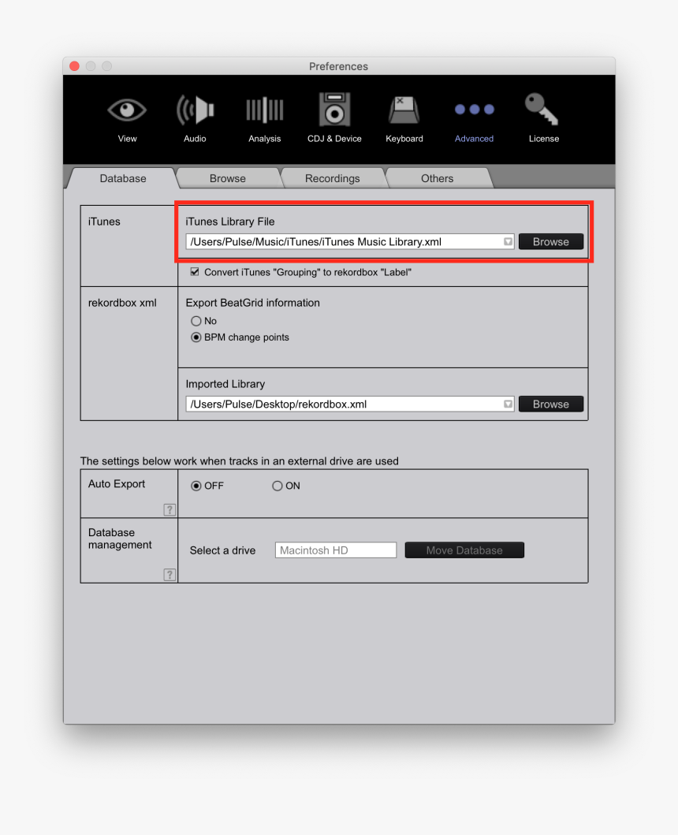Switch to the Browse tab
Screen dimensions: 678x835
pos(229,178)
